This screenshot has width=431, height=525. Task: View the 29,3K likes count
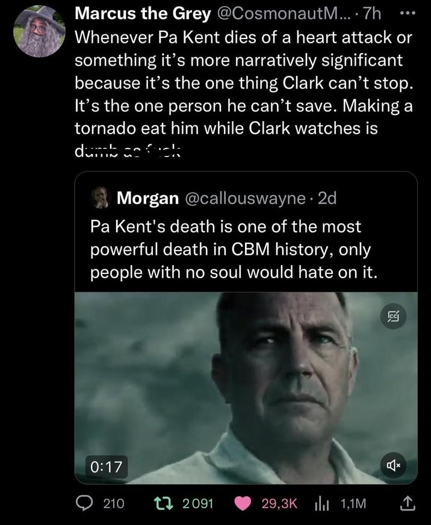tap(278, 503)
